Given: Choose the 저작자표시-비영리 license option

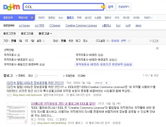Looking at the screenshot, I should click(x=90, y=55).
